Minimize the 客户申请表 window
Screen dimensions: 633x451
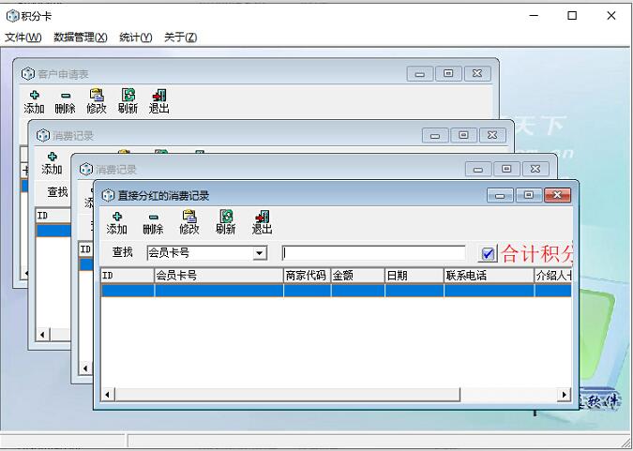pos(420,74)
